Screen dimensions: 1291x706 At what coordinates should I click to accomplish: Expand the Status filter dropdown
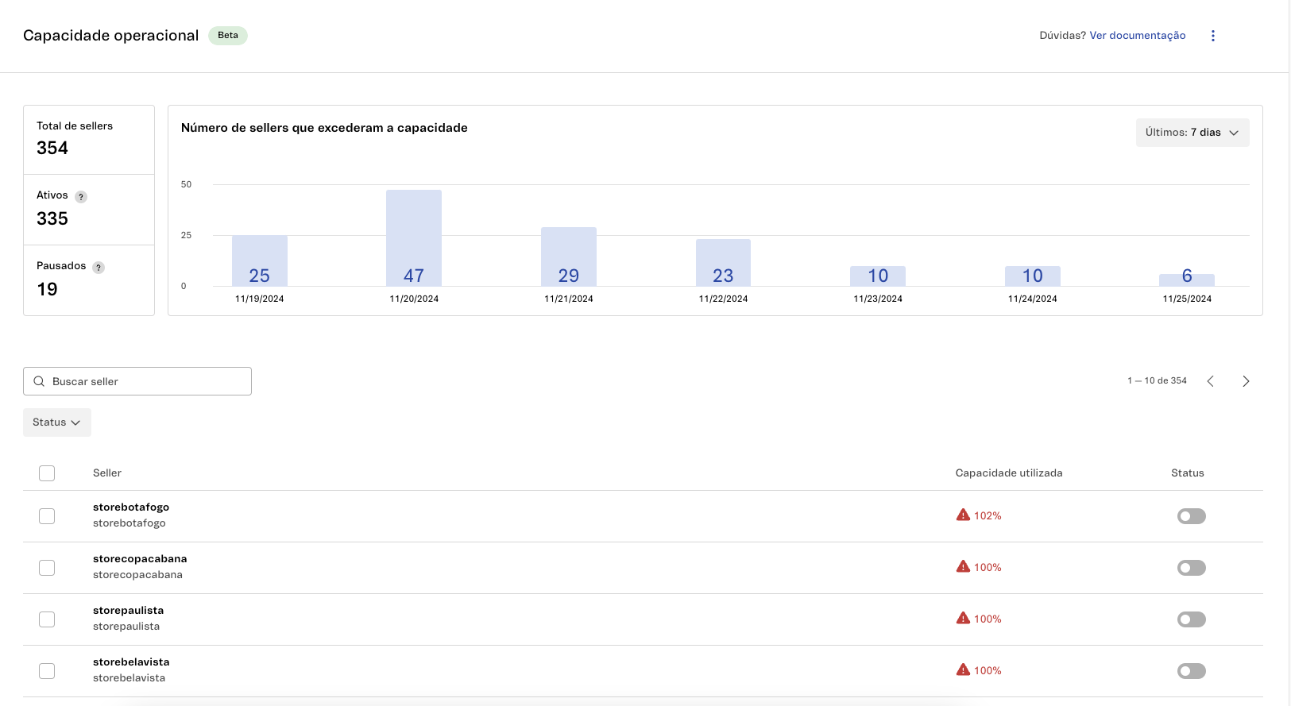[x=57, y=422]
